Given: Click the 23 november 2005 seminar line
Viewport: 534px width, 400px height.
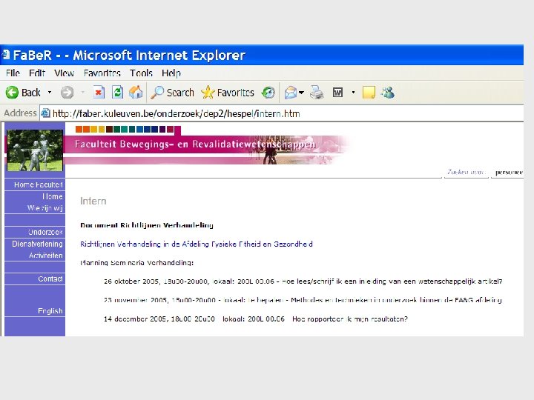Looking at the screenshot, I should pos(303,300).
